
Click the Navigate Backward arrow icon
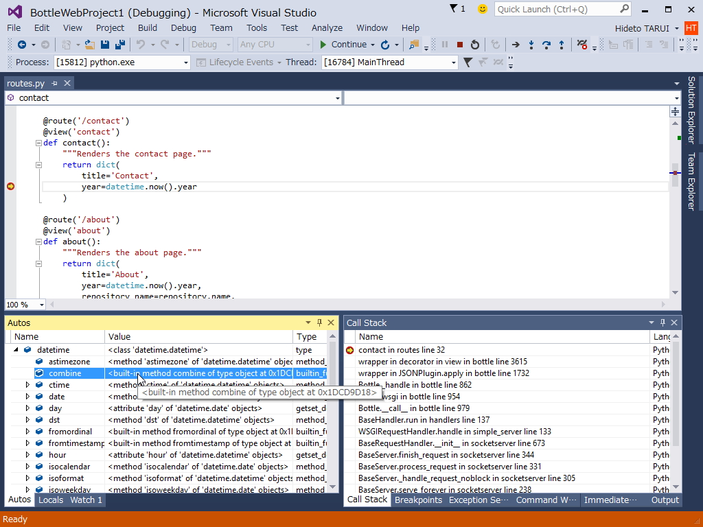tap(22, 45)
